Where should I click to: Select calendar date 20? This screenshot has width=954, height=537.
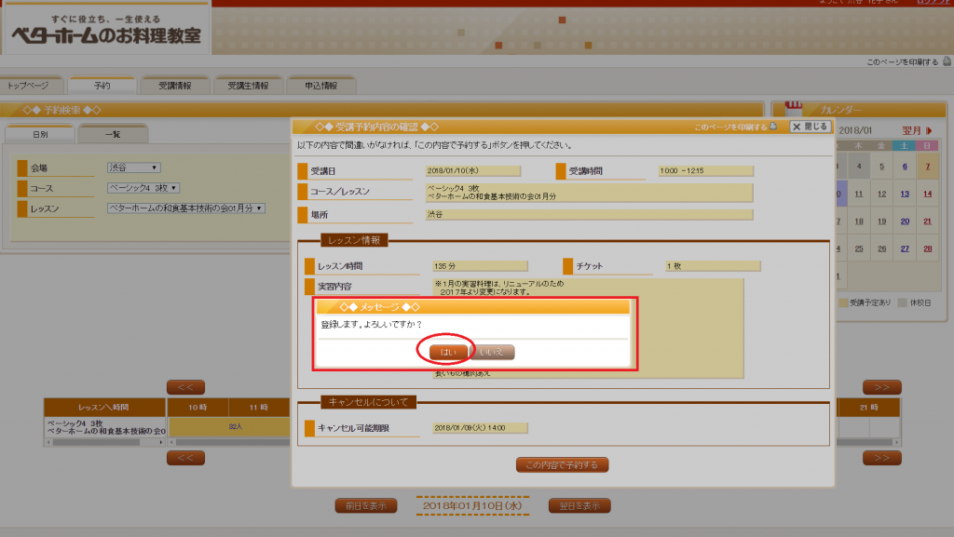tap(905, 222)
